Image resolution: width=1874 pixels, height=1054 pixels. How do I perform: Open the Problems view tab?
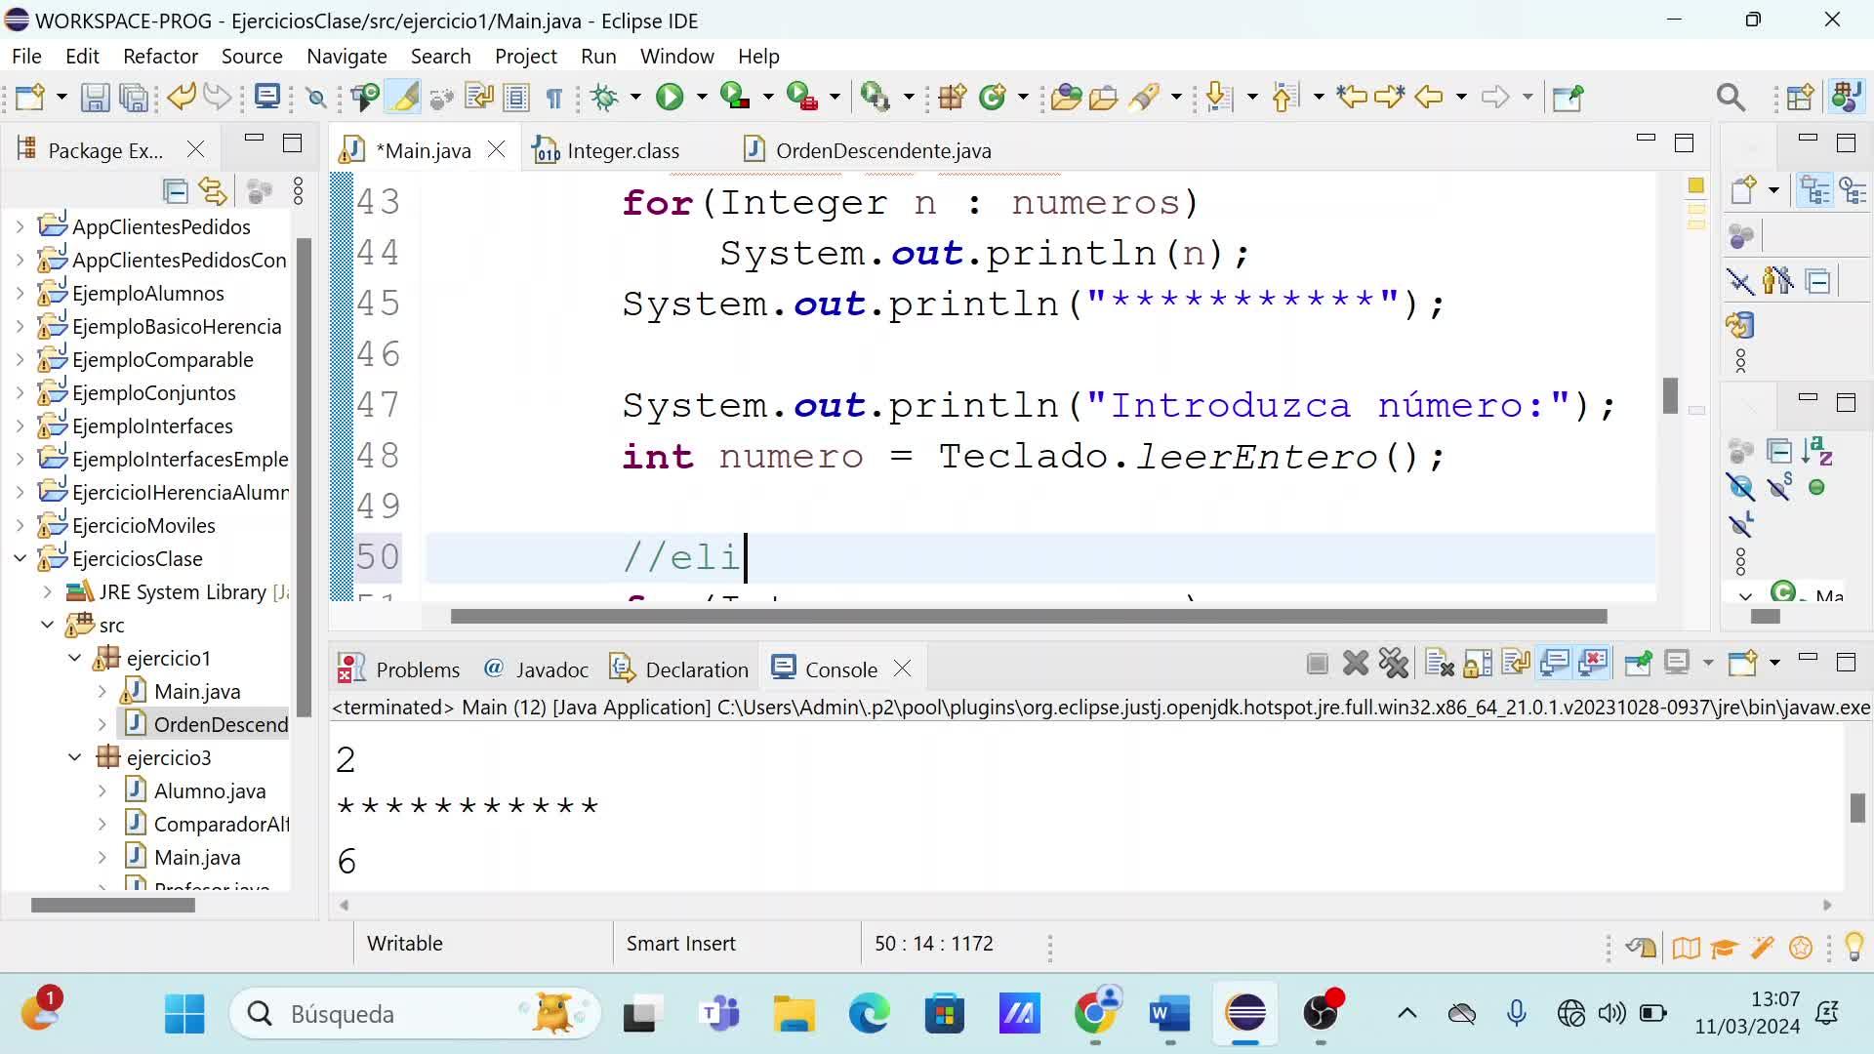coord(417,669)
